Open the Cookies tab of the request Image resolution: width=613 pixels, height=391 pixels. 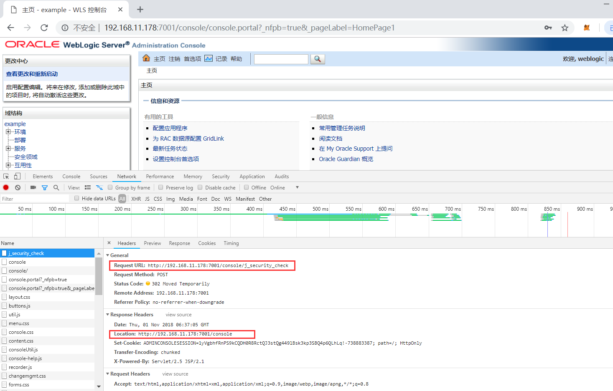click(x=207, y=243)
